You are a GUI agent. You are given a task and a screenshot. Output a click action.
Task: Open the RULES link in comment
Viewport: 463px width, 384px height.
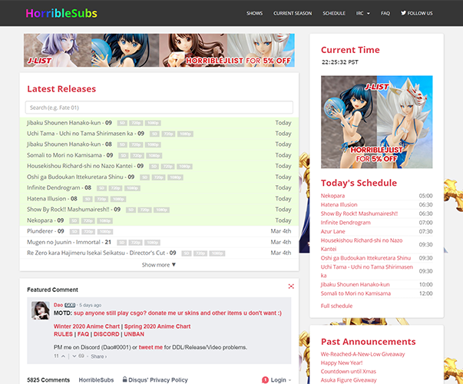[x=63, y=334]
